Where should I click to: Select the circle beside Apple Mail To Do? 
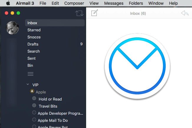tap(34, 120)
